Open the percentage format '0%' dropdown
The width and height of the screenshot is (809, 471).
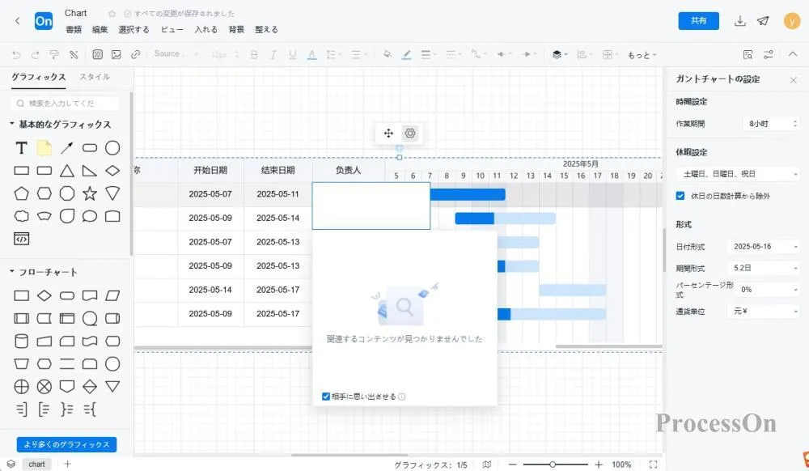(x=768, y=290)
